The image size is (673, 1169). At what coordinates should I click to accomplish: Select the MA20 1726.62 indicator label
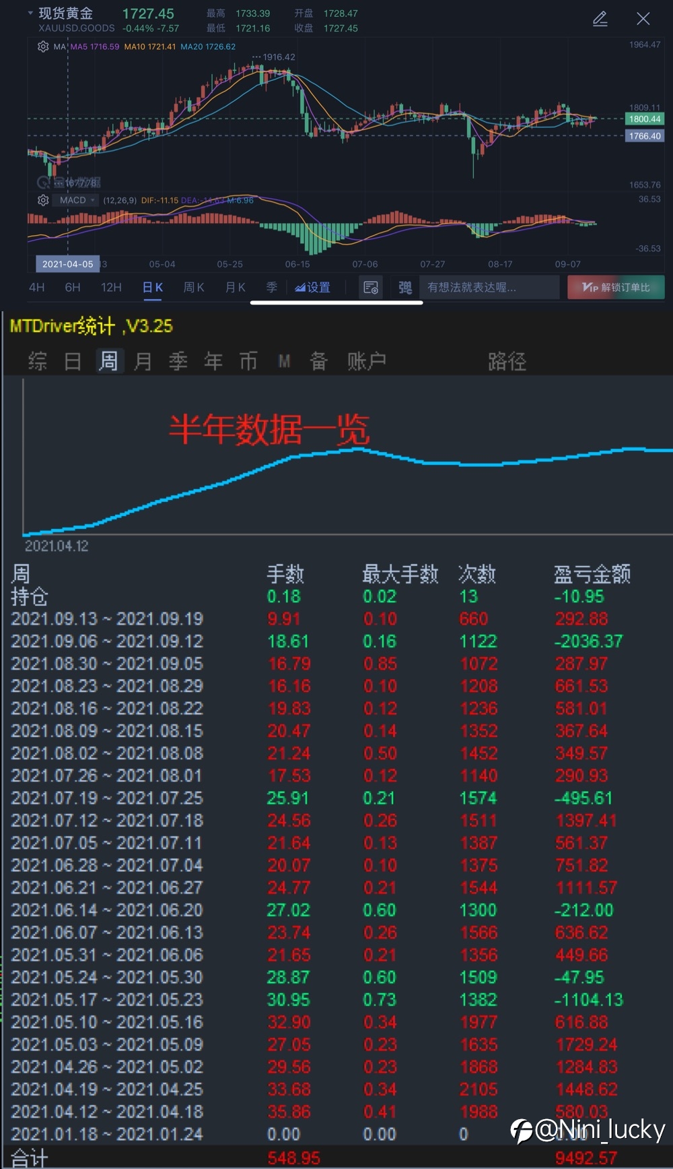[208, 46]
